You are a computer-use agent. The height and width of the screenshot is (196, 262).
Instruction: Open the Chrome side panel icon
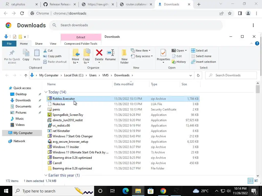click(x=240, y=13)
